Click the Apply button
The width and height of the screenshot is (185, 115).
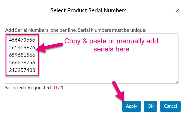pyautogui.click(x=131, y=106)
